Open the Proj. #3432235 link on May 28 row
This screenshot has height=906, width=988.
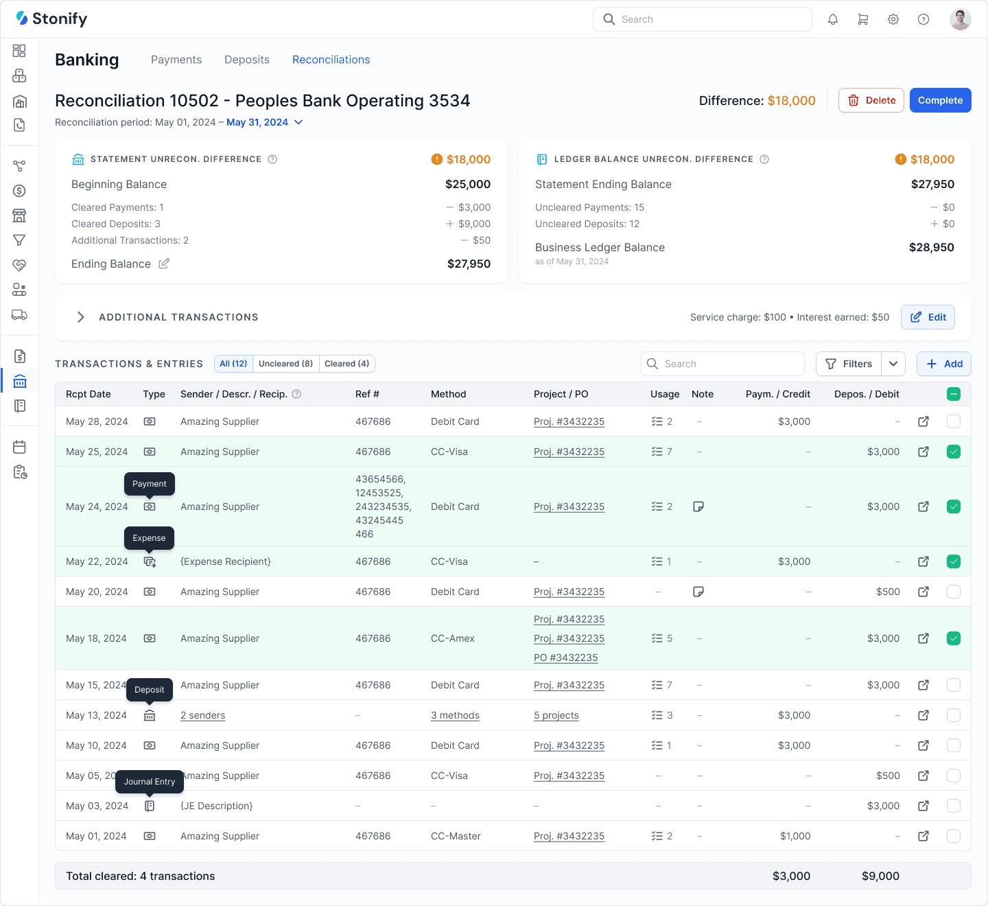click(x=569, y=421)
